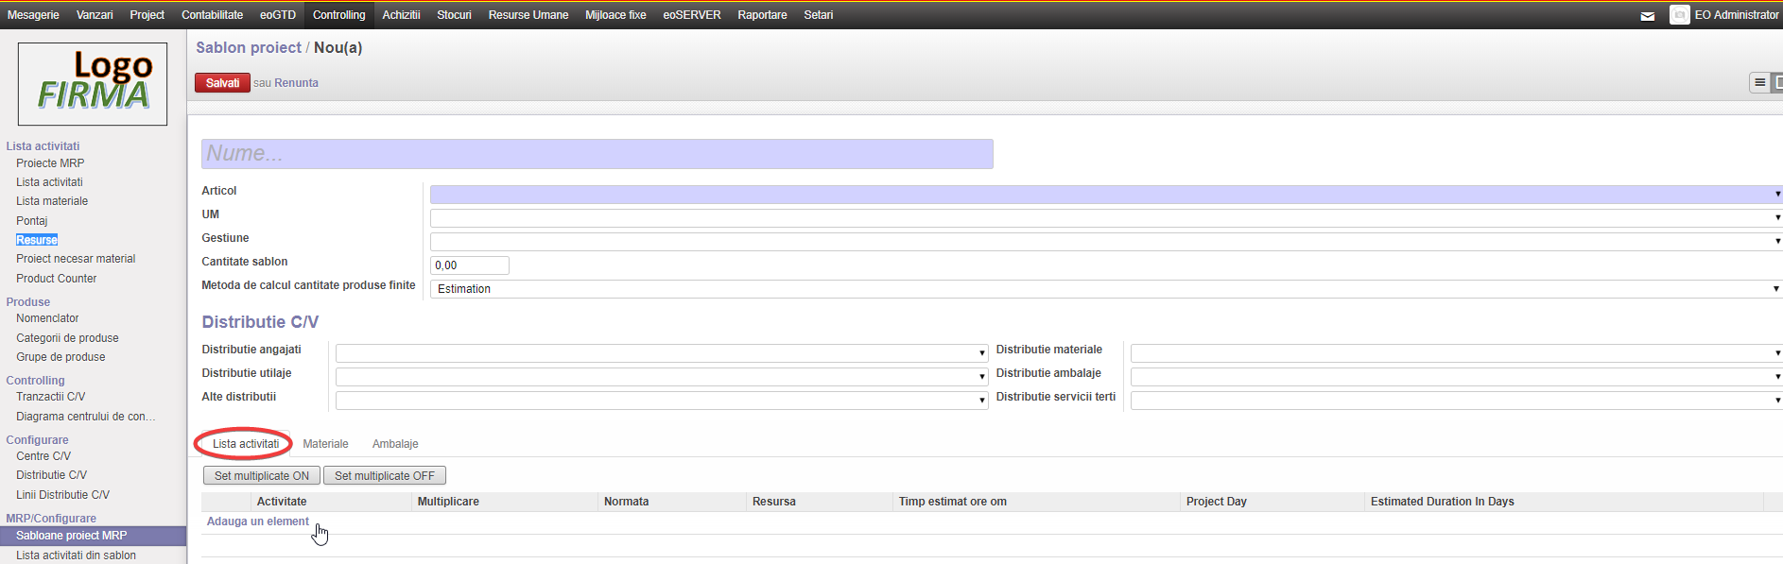
Task: Add a row via Adauga un element
Action: point(257,521)
